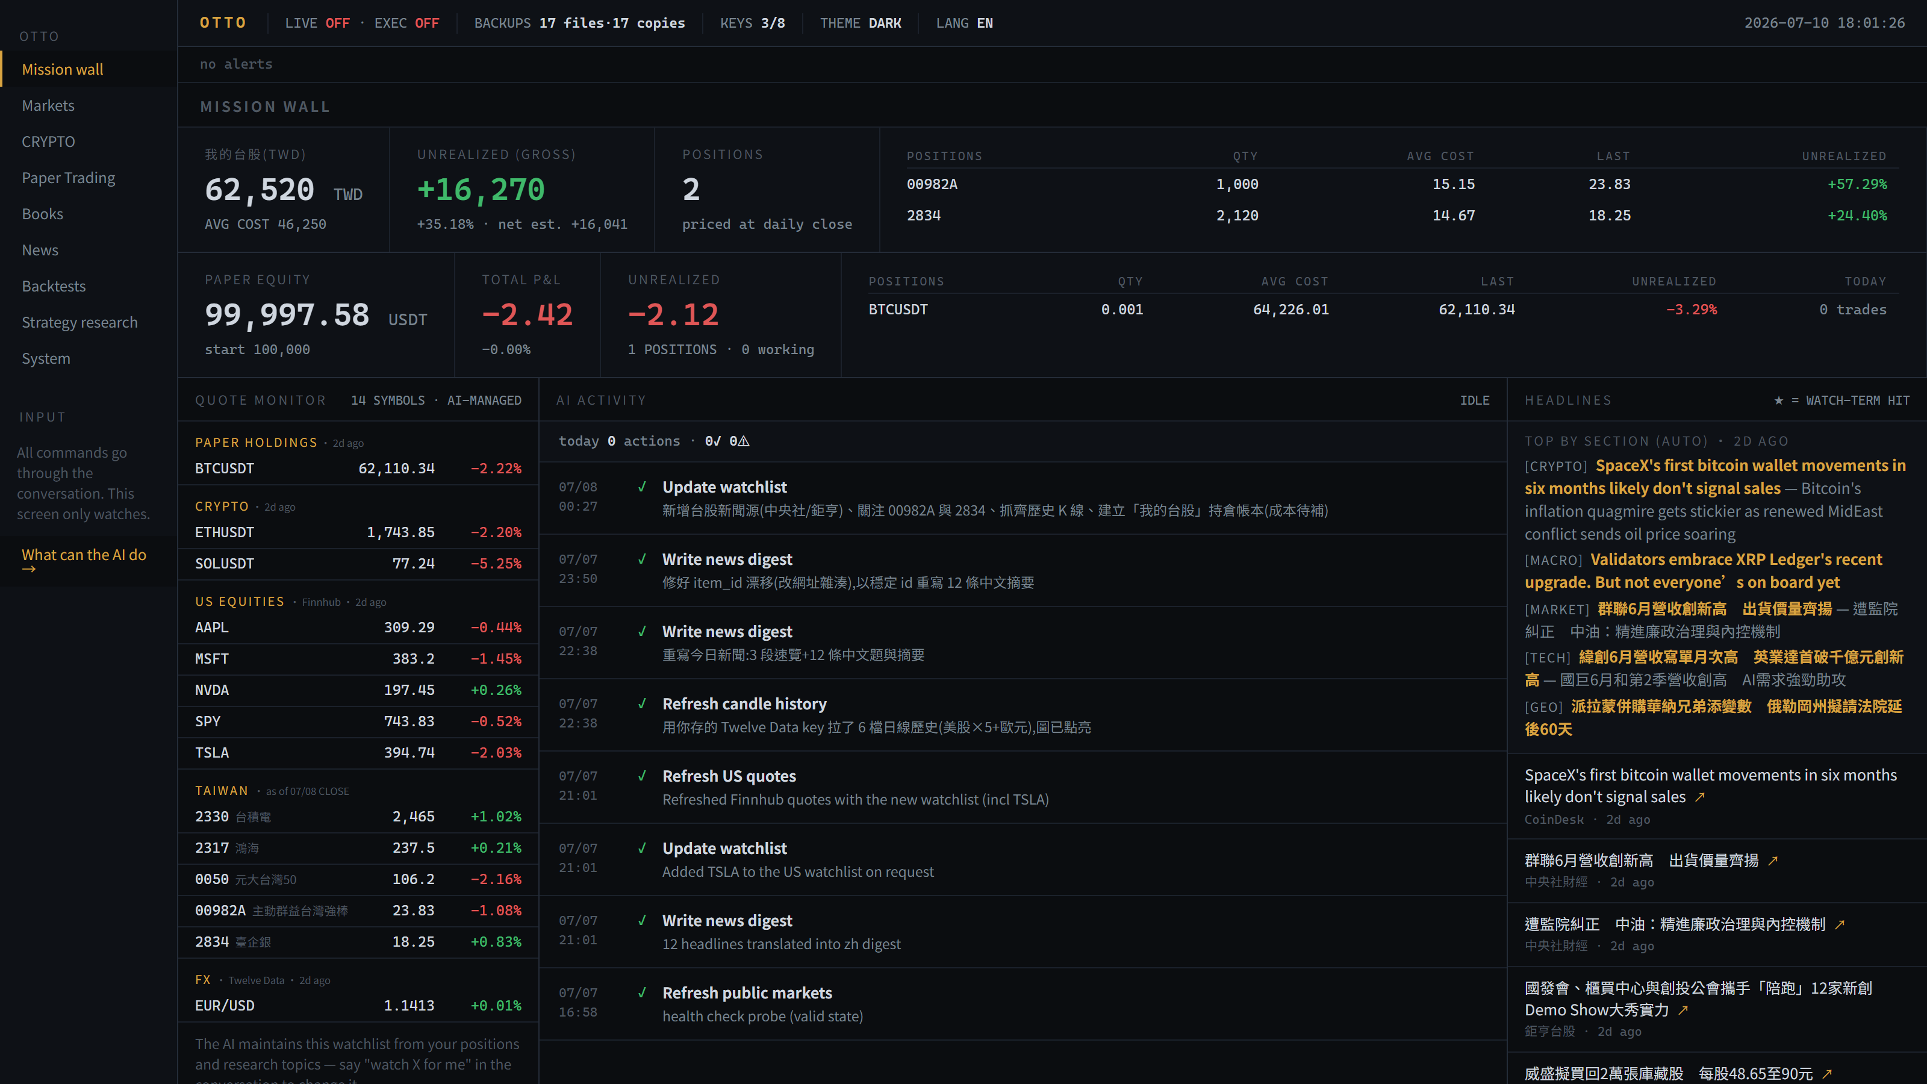
Task: Select the NVDA quote row
Action: tap(358, 691)
